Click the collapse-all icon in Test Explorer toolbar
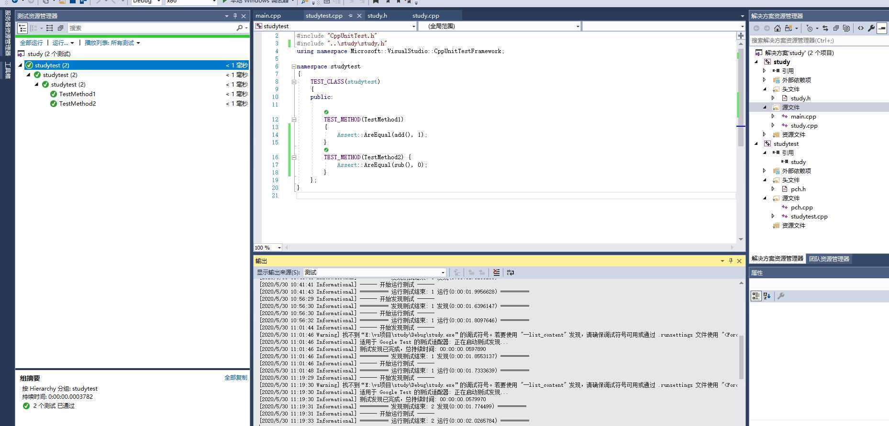The image size is (889, 426). click(x=60, y=28)
